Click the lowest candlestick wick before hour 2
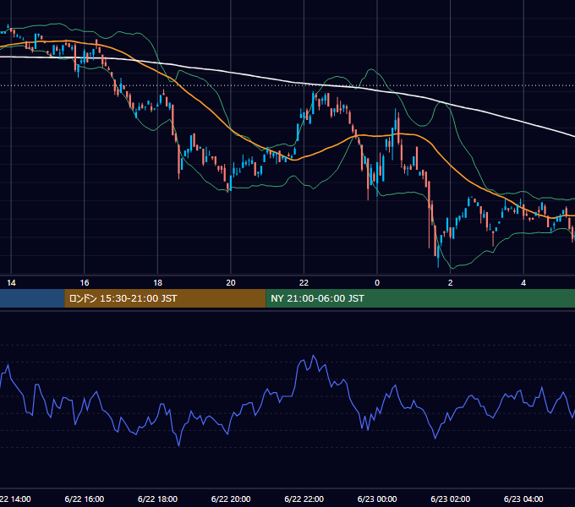Screen dimensions: 575x507 click(x=438, y=264)
